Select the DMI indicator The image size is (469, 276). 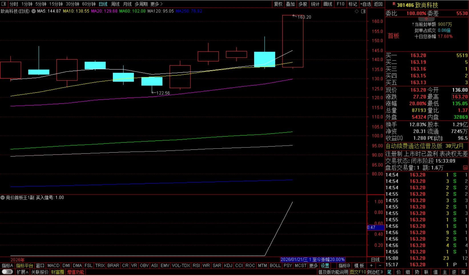[66, 265]
